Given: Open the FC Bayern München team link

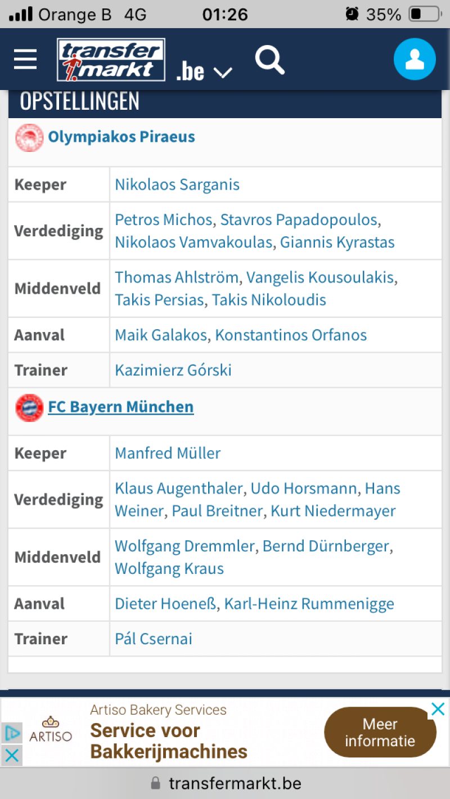Looking at the screenshot, I should pyautogui.click(x=121, y=407).
